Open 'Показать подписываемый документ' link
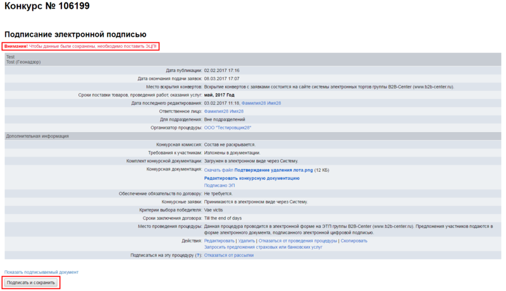Image resolution: width=506 pixels, height=291 pixels. click(42, 272)
